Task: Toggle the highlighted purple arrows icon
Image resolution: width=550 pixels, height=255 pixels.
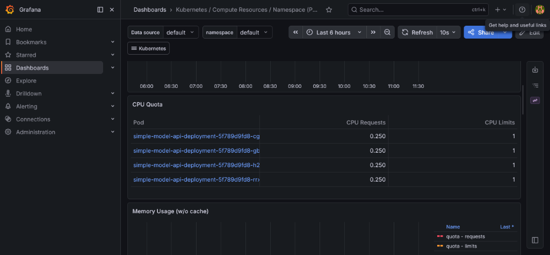Action: coord(535,100)
